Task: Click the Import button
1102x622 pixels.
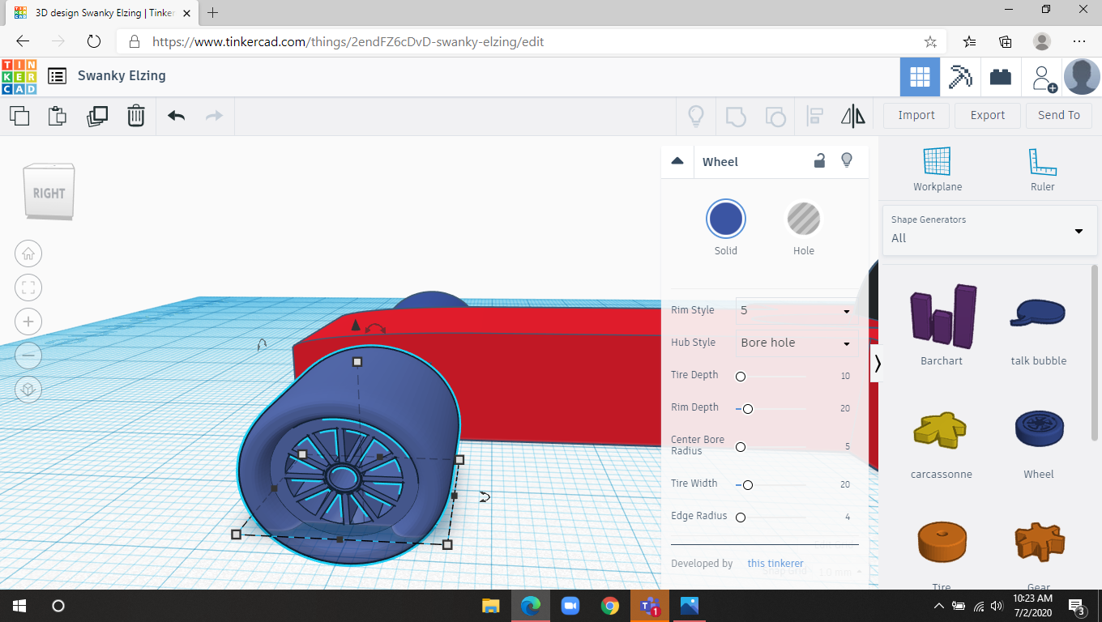Action: tap(916, 116)
